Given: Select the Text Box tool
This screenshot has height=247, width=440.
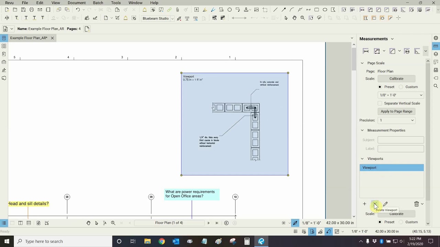Looking at the screenshot, I should 197,10.
